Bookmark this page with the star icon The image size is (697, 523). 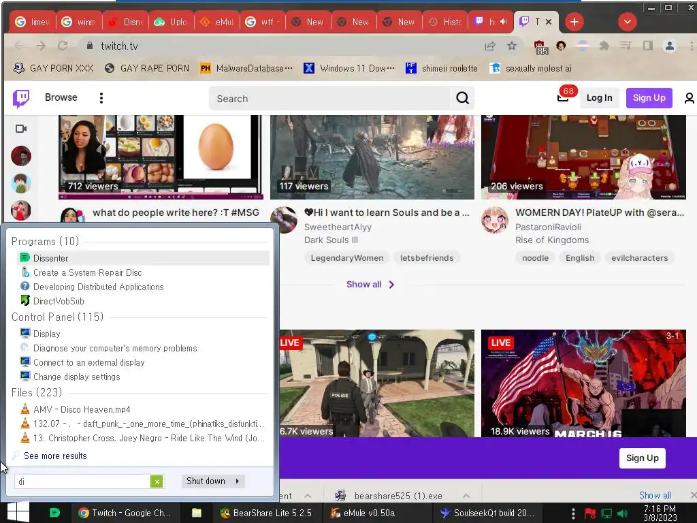512,46
